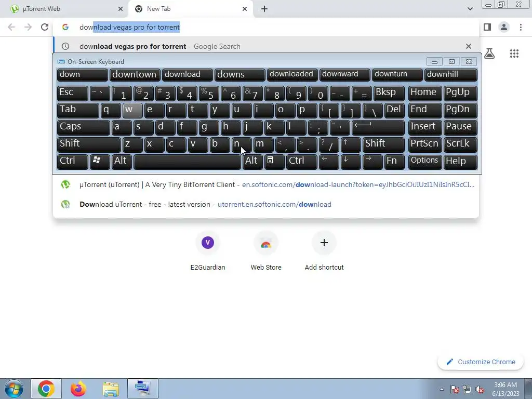Image resolution: width=532 pixels, height=399 pixels.
Task: Open a new tab with plus button
Action: tap(264, 9)
